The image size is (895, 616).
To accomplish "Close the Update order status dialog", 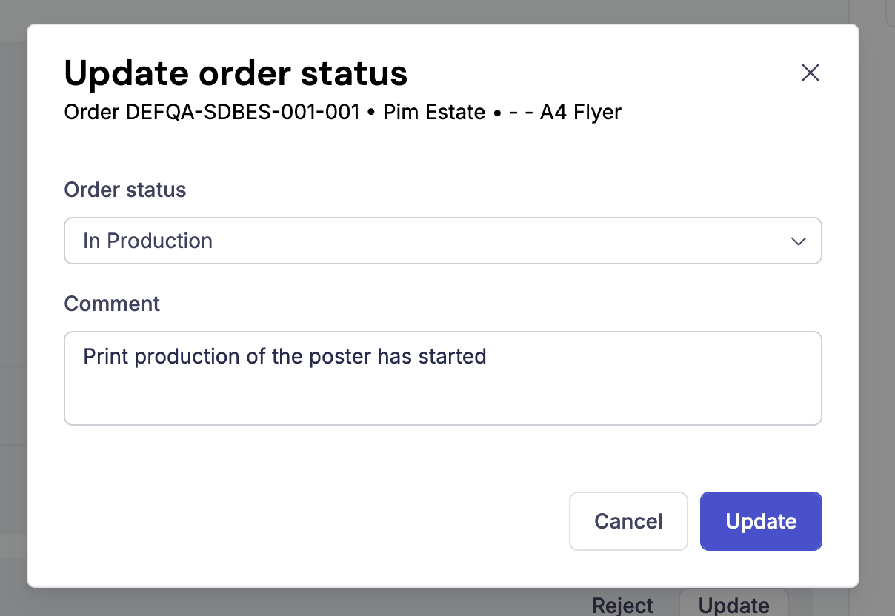I will pos(810,73).
